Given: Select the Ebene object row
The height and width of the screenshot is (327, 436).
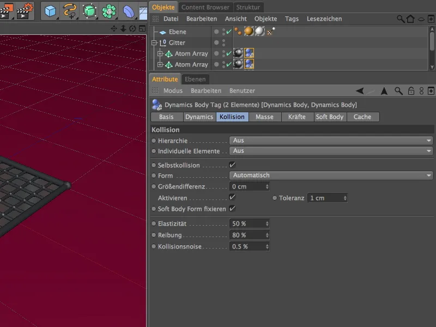Looking at the screenshot, I should click(x=178, y=32).
